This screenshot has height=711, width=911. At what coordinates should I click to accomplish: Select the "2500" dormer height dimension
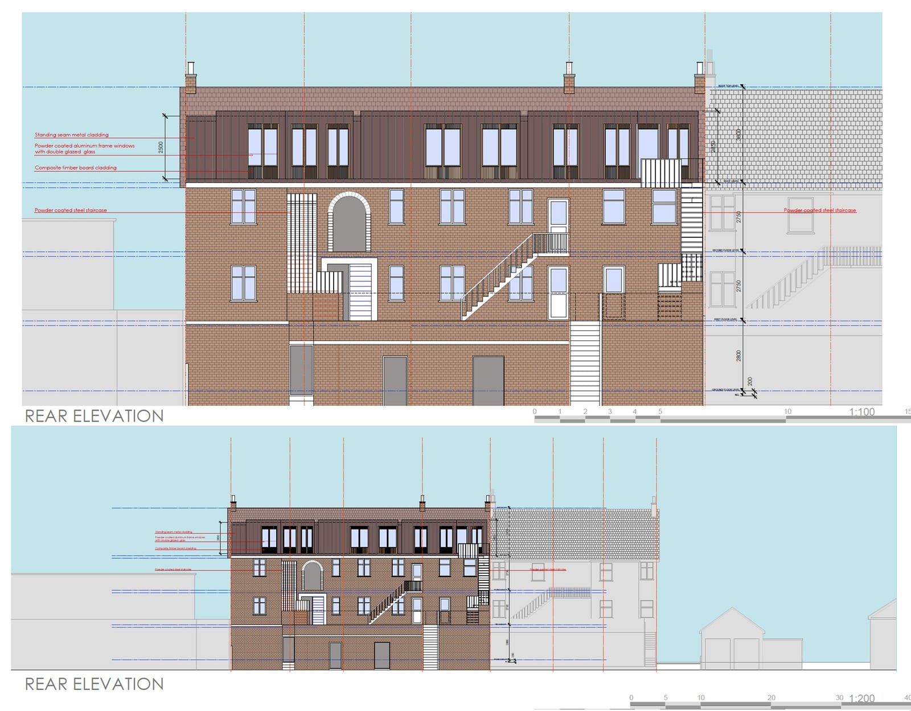tap(161, 147)
